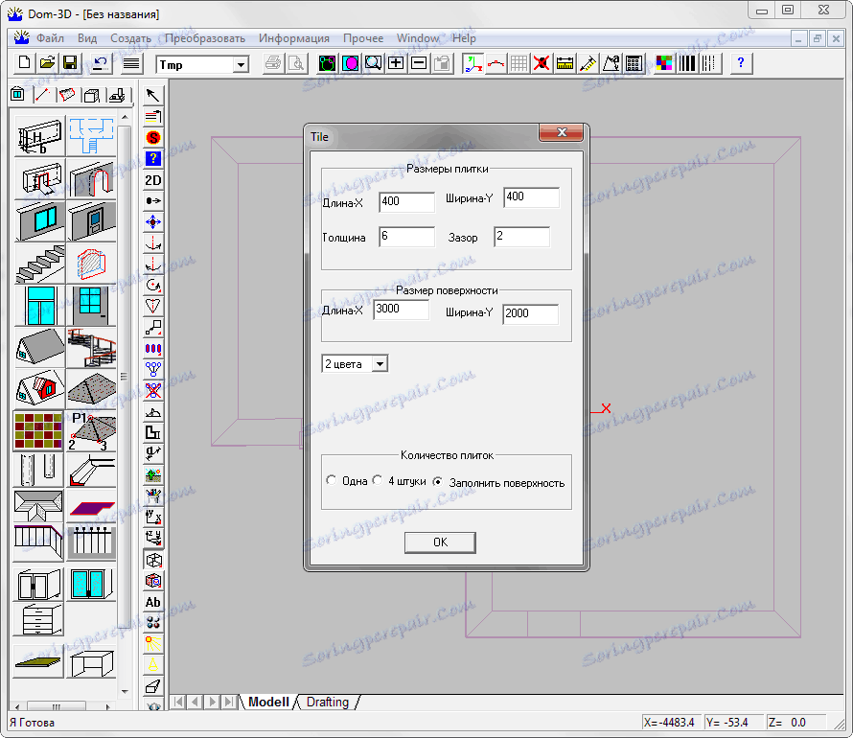
Task: Select the Одна radio button
Action: [x=332, y=481]
